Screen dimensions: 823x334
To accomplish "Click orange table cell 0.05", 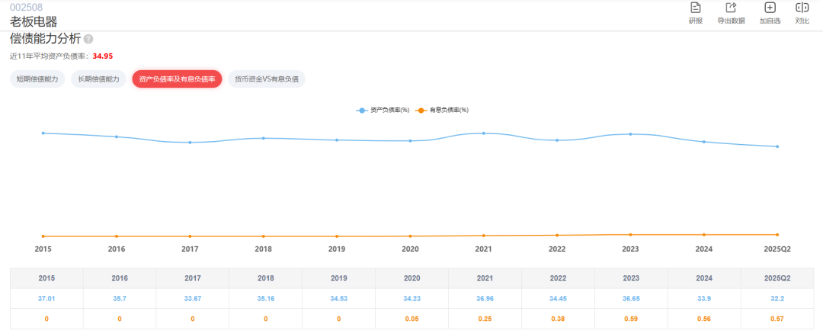I will [412, 319].
